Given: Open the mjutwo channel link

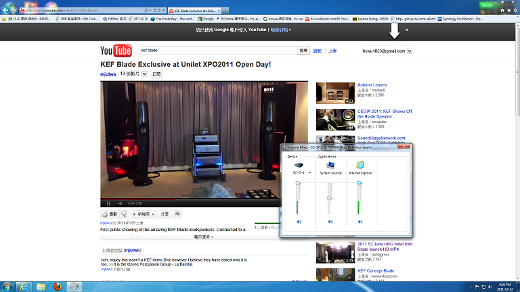Looking at the screenshot, I should tap(108, 73).
